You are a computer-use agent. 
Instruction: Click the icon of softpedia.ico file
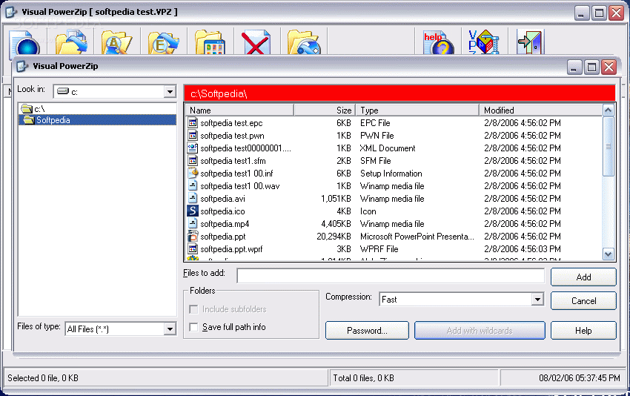coord(193,211)
